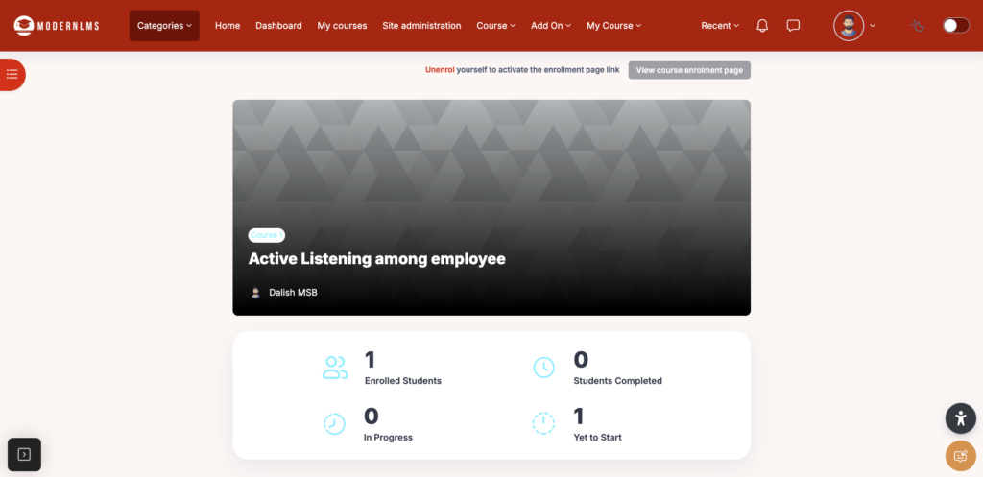Click the Unenrol link

[x=440, y=70]
